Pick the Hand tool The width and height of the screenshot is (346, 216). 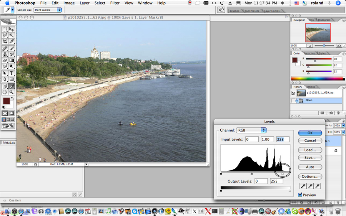5,92
